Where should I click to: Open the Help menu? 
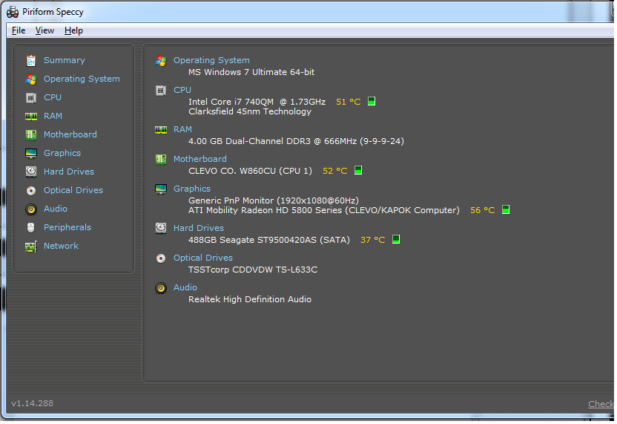tap(73, 30)
